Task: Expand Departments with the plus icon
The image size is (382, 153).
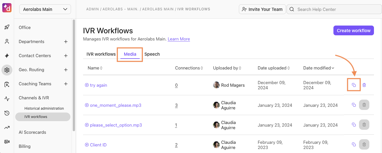Action: (66, 42)
